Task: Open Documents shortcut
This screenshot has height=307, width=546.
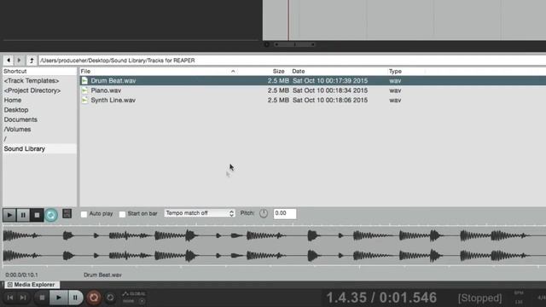Action: point(20,119)
